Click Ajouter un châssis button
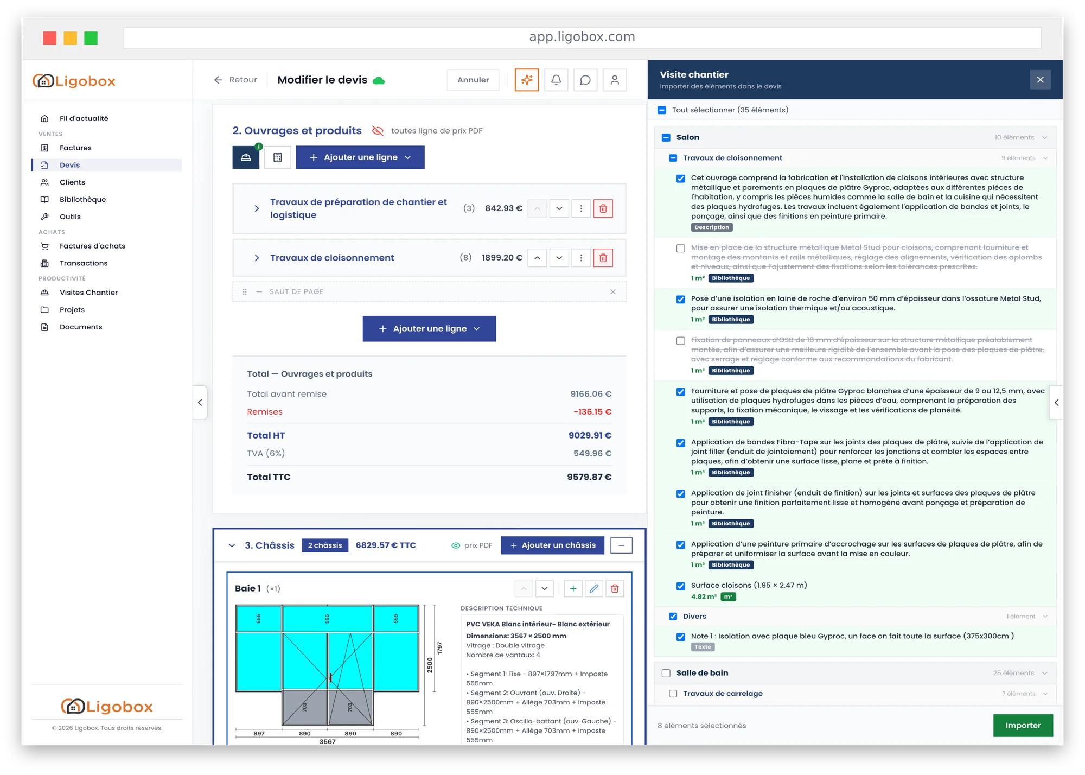This screenshot has height=775, width=1085. [553, 545]
